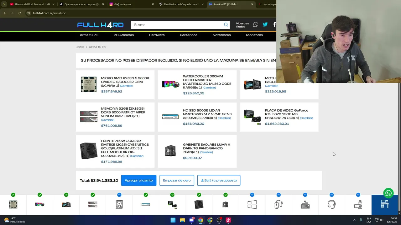Click the Corsair RM750E power supply thumbnail
The width and height of the screenshot is (401, 225).
(x=89, y=151)
